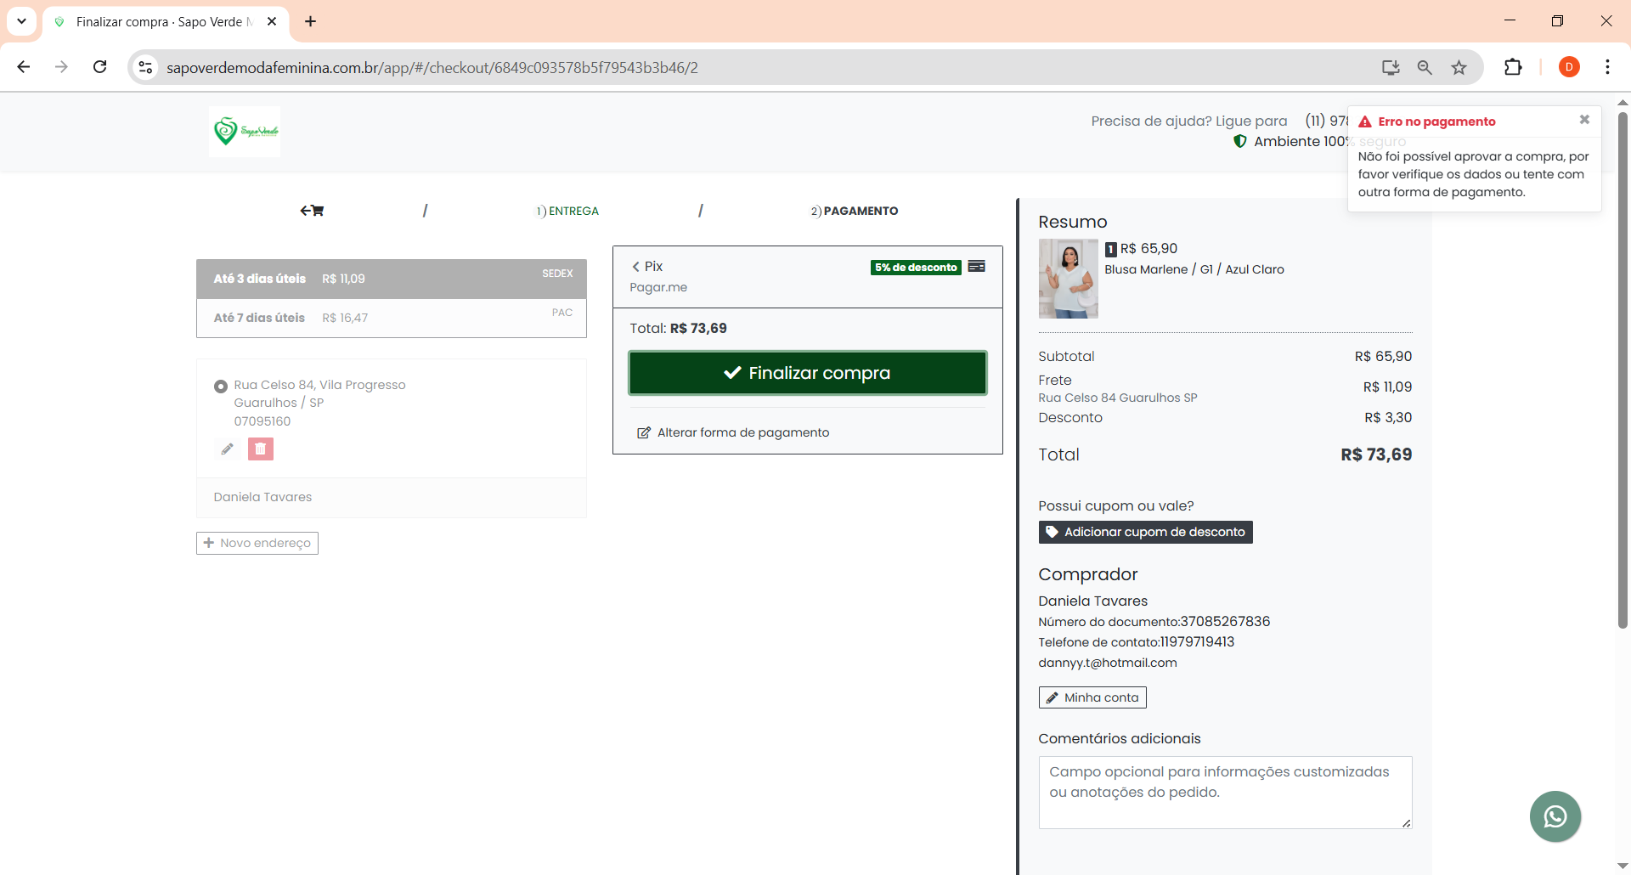Open tab search dropdown arrow
The width and height of the screenshot is (1631, 875).
click(x=21, y=21)
